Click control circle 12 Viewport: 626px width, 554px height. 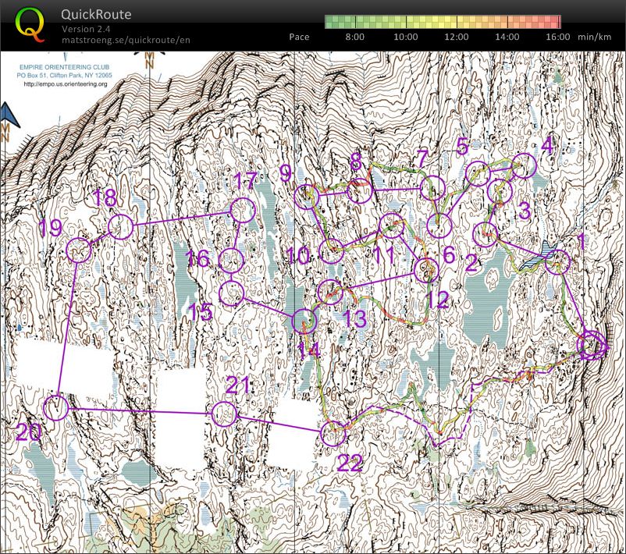(426, 269)
